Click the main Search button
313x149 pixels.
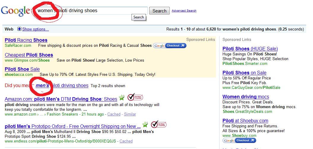pyautogui.click(x=159, y=11)
